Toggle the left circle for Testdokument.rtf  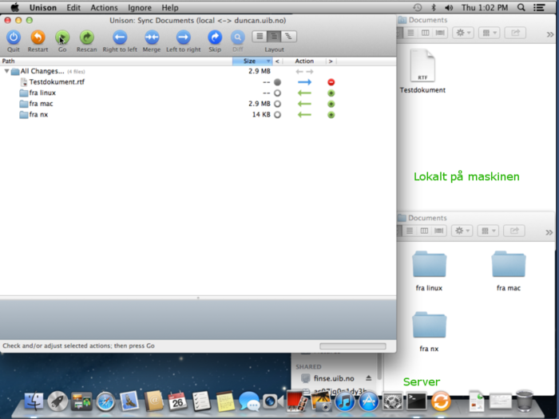277,82
